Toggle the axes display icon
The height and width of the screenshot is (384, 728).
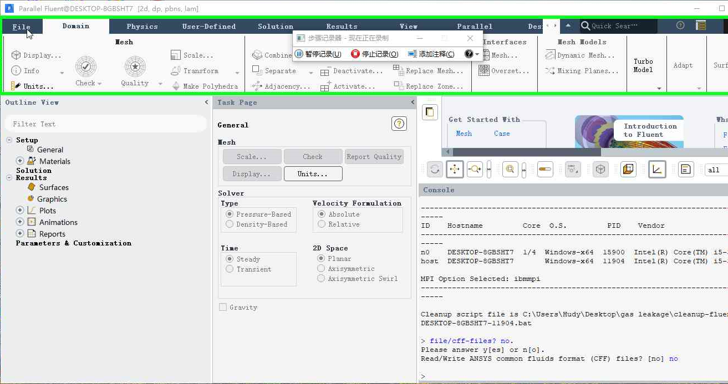(657, 170)
